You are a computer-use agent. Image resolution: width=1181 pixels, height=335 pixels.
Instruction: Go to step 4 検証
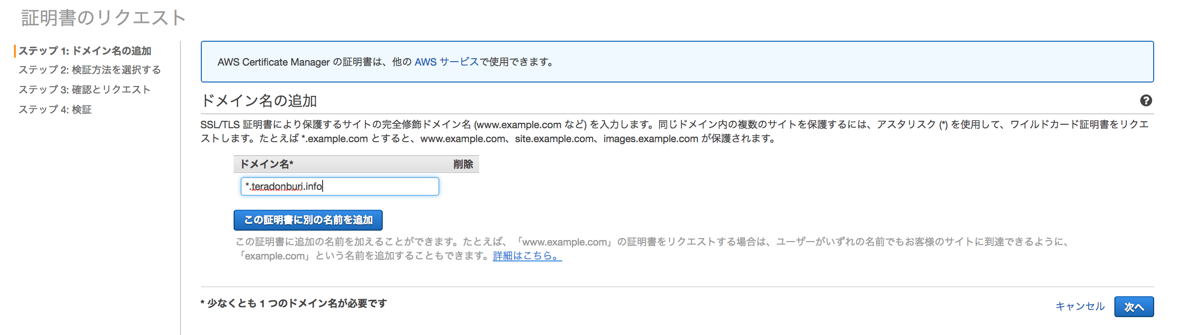pyautogui.click(x=55, y=109)
